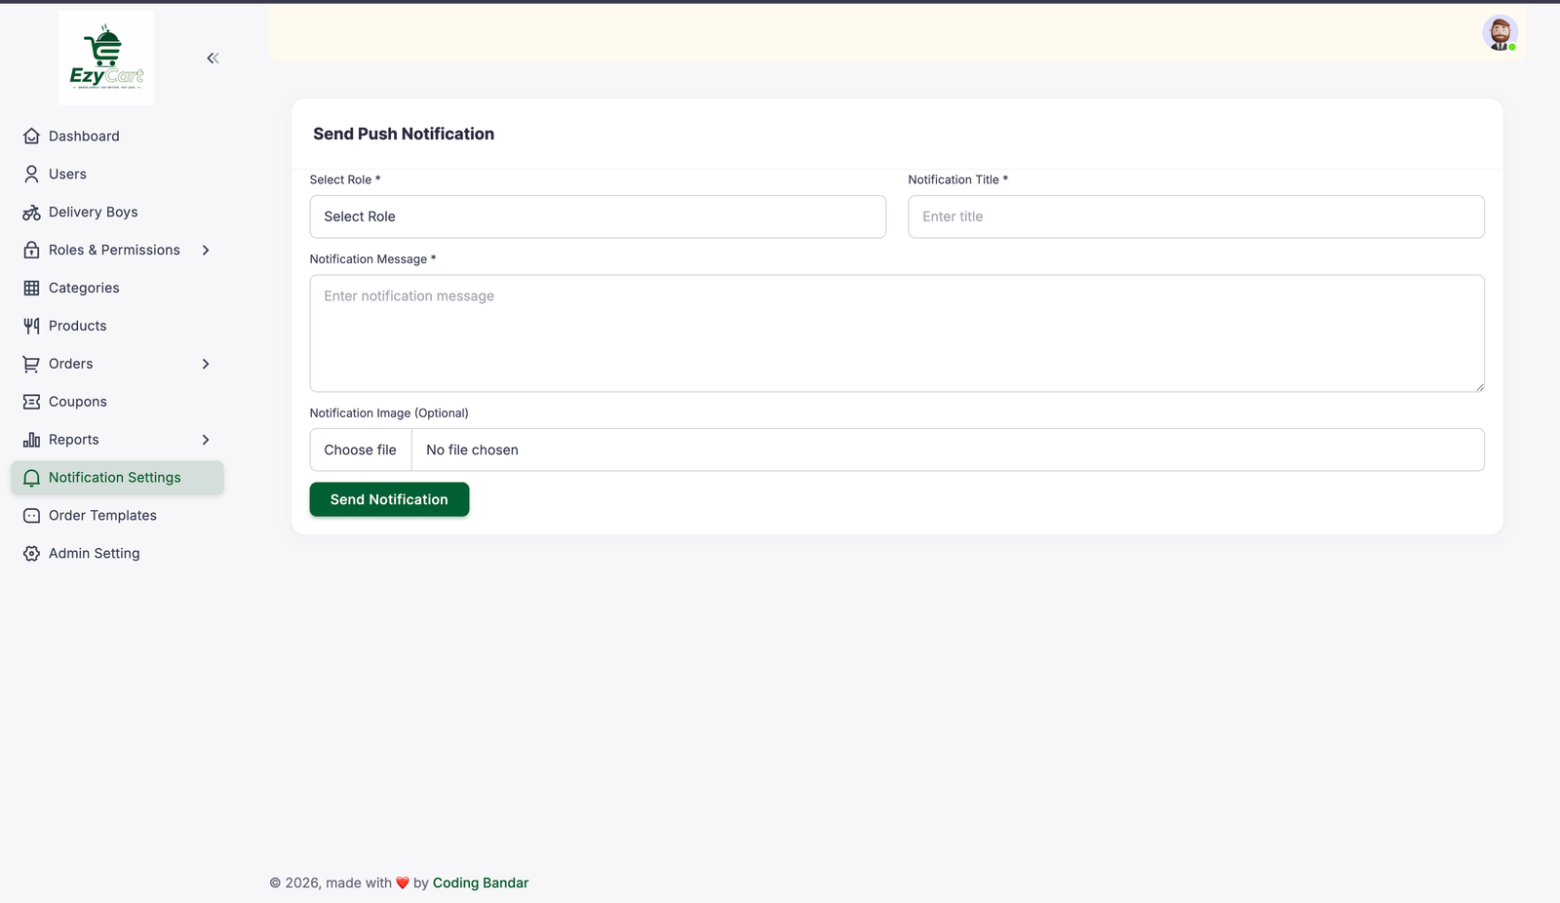The image size is (1560, 903).
Task: Open Categories menu item
Action: pyautogui.click(x=117, y=289)
